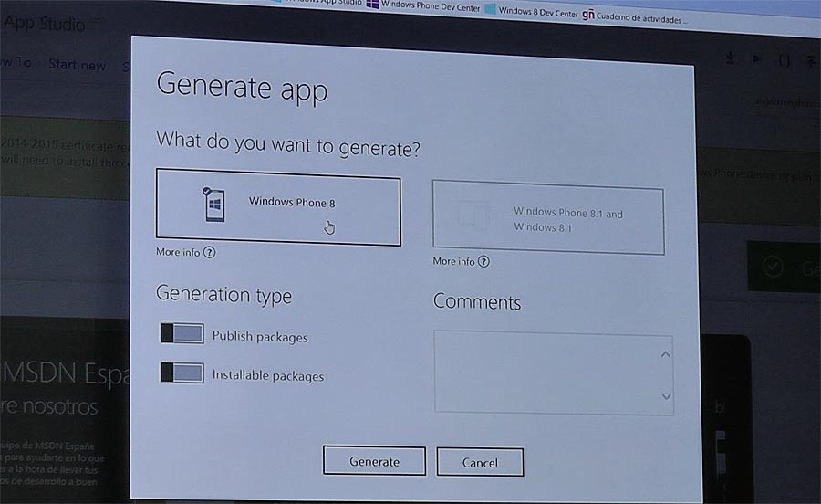Click braces code icon in background toolbar
821x504 pixels.
coord(784,60)
